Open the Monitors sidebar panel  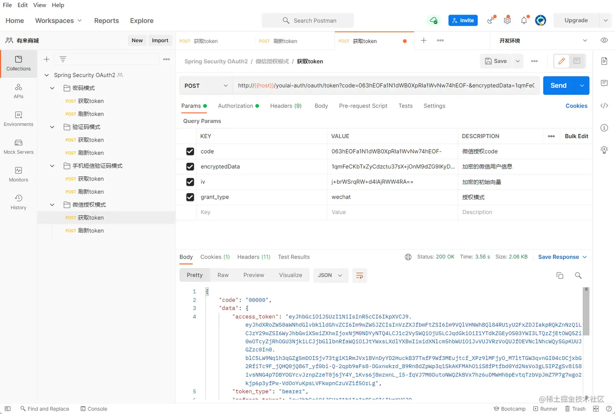tap(18, 174)
